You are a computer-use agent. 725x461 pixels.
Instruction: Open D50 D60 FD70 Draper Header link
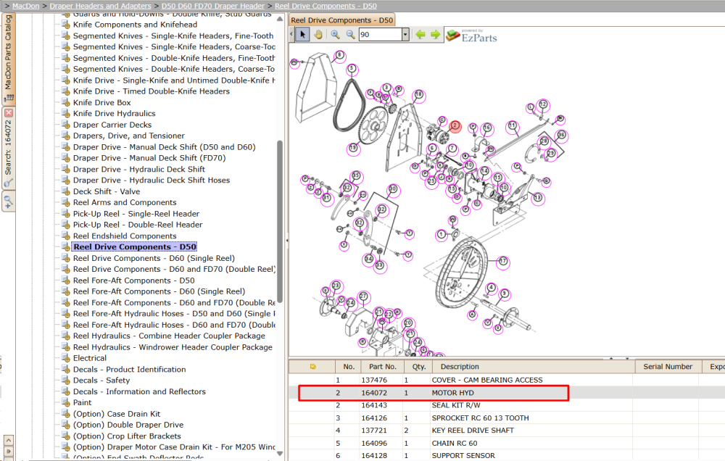tap(213, 6)
